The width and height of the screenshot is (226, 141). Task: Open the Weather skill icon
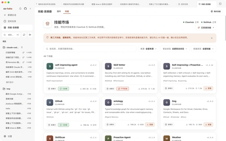[167, 138]
